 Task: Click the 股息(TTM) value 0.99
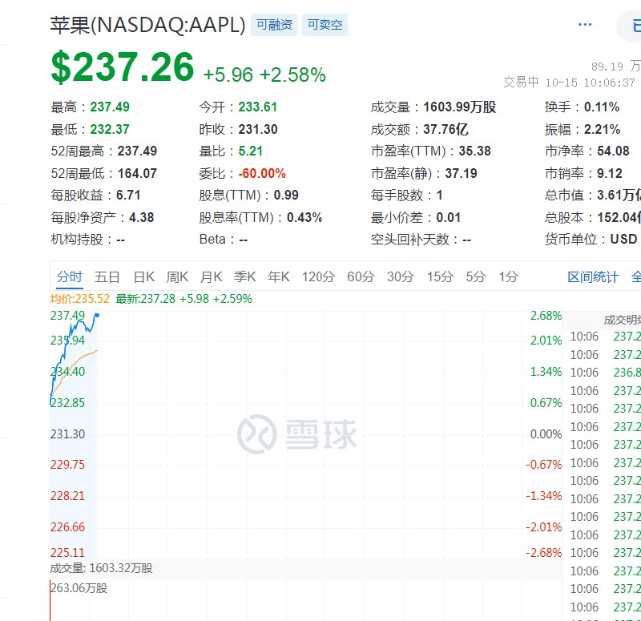(x=286, y=195)
